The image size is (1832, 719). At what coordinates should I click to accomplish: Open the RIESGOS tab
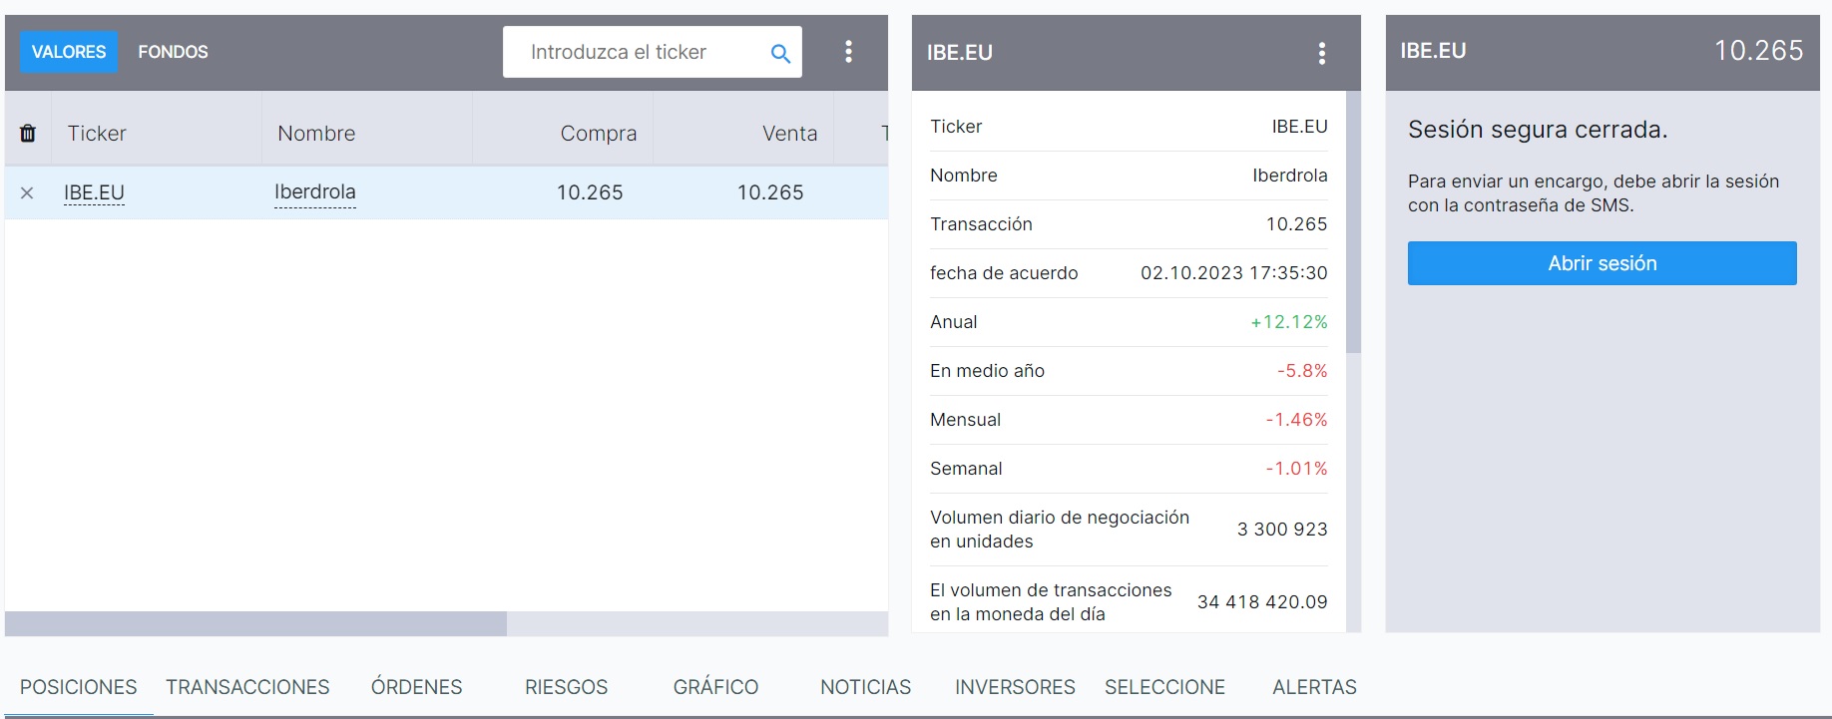coord(566,687)
